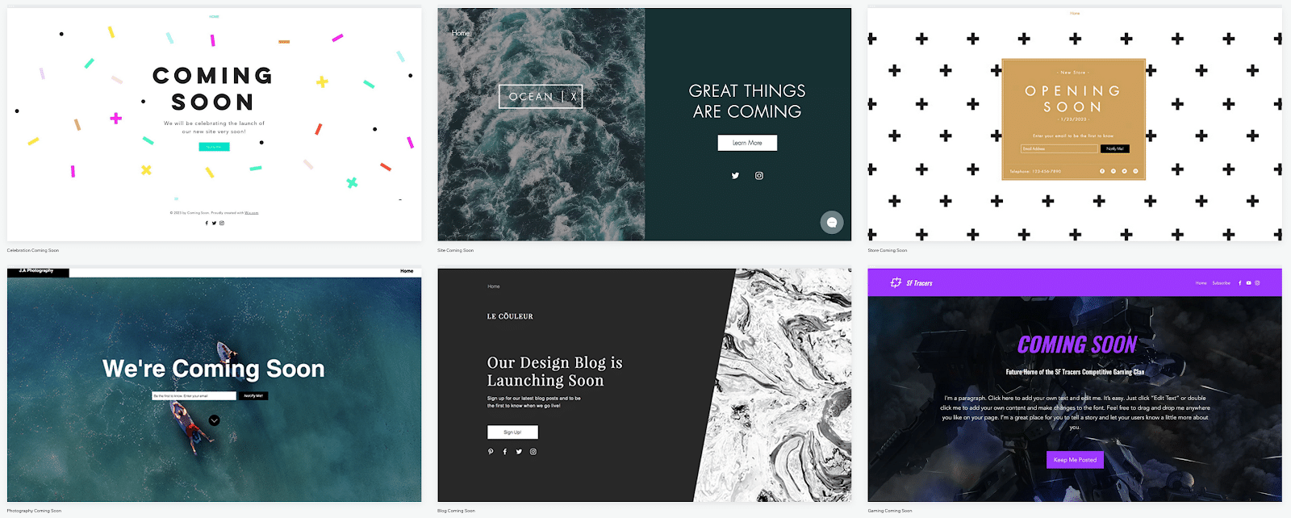Screen dimensions: 1291x518
Task: Open the Wix.com link in Celebration footer
Action: pyautogui.click(x=252, y=213)
